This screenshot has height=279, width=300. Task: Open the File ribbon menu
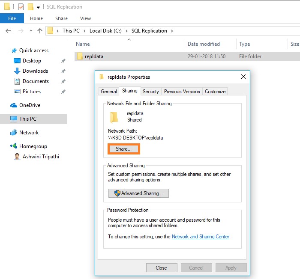(x=12, y=18)
